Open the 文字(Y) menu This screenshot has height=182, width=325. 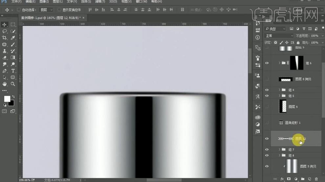pos(72,1)
